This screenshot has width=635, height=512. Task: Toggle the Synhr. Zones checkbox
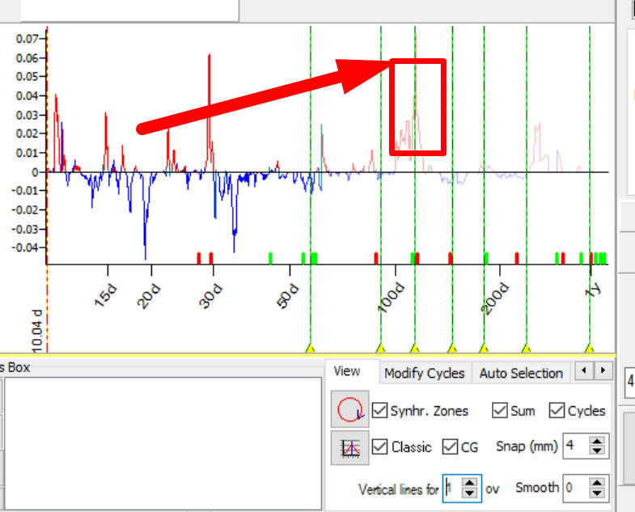pyautogui.click(x=379, y=411)
